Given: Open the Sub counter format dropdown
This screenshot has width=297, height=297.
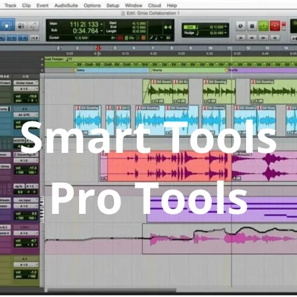Looking at the screenshot, I should pyautogui.click(x=102, y=31).
